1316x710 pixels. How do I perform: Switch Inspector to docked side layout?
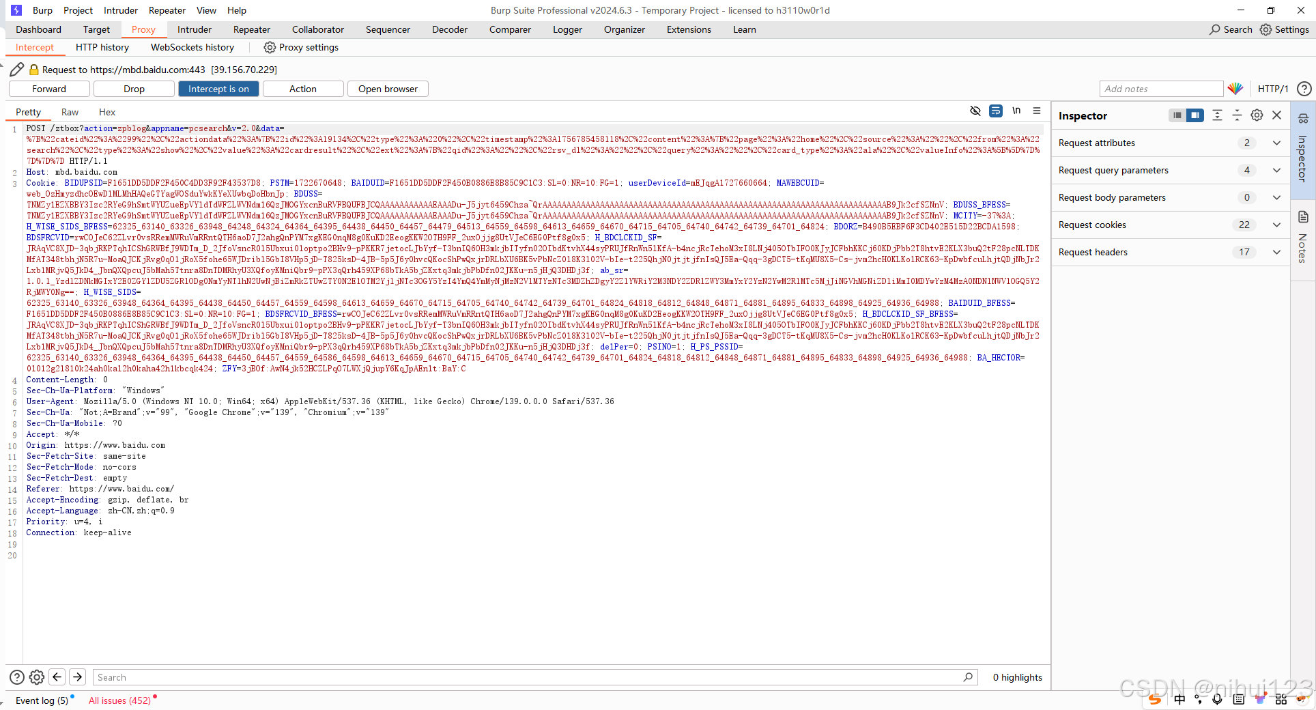click(x=1195, y=115)
